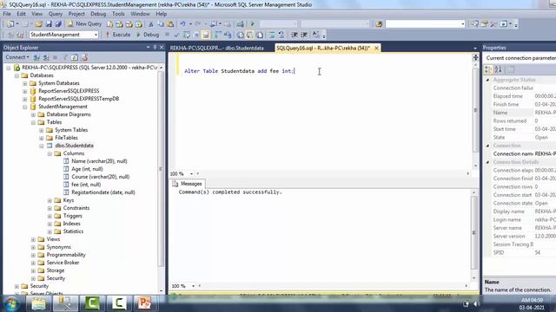This screenshot has height=312, width=556.
Task: Click the Undo arrow icon
Action: [x=182, y=24]
